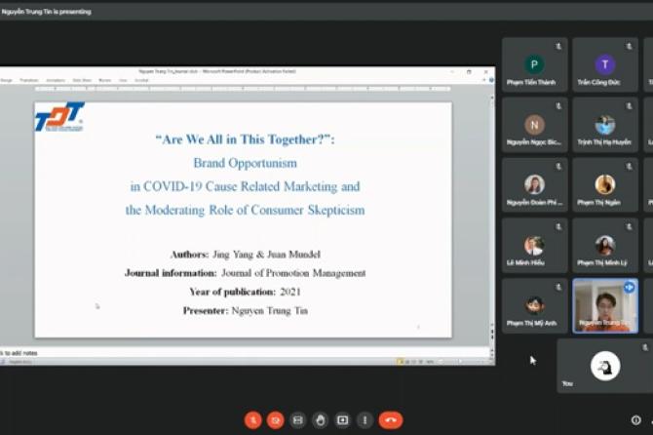Open the Transitions tab in PowerPoint
Screen dimensions: 653x435
click(29, 80)
